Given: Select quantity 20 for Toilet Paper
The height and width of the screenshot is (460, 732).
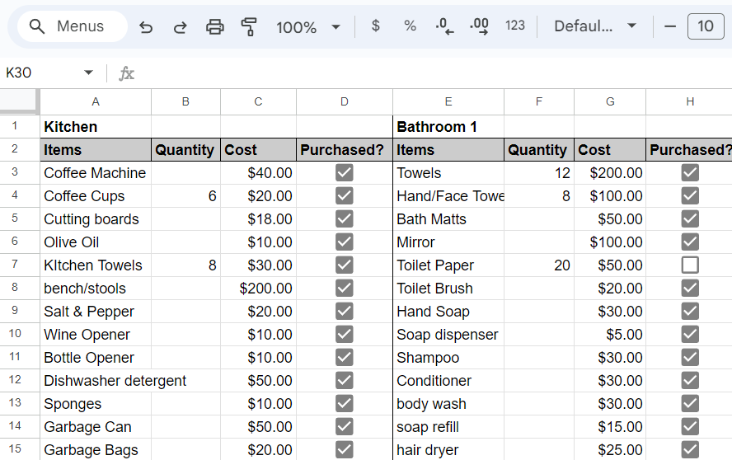Looking at the screenshot, I should pyautogui.click(x=539, y=265).
